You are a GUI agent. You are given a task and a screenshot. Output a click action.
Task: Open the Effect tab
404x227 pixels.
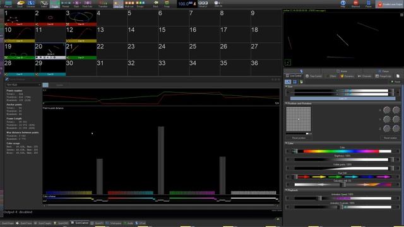click(x=331, y=76)
